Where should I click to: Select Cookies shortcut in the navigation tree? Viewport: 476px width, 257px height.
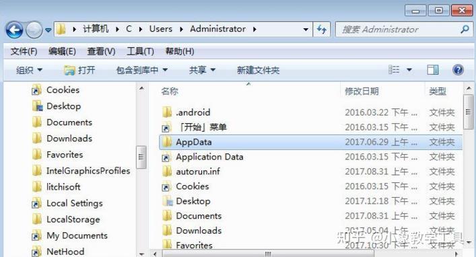63,89
